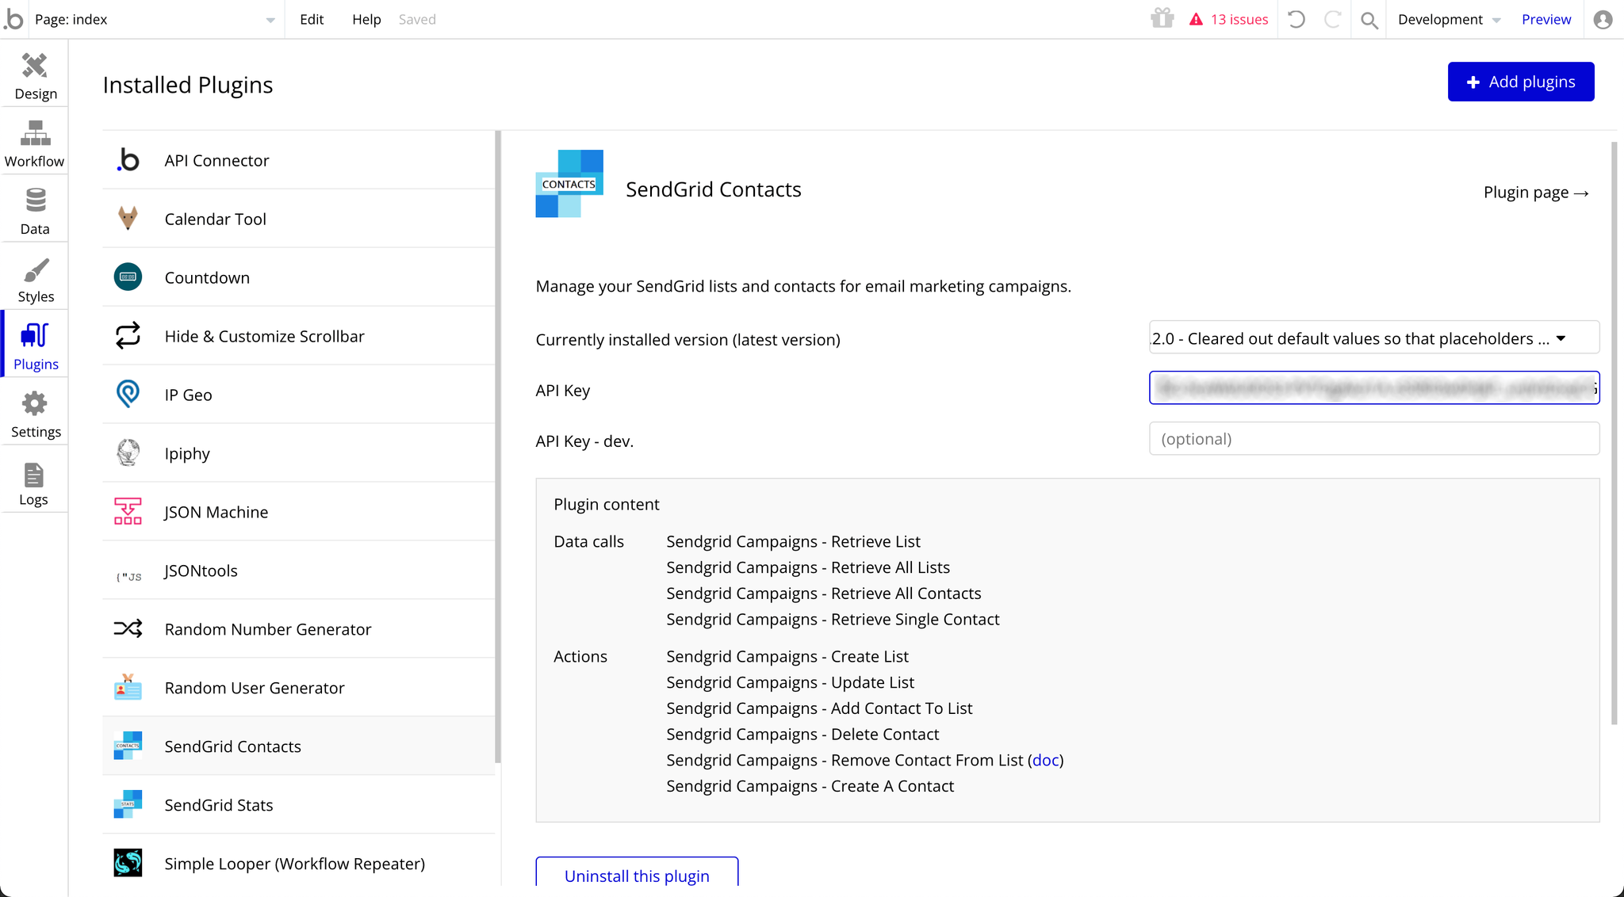Click 'Sendgrid Campaigns - Create A Contact' text
Screen dimensions: 1624x897
tap(810, 786)
